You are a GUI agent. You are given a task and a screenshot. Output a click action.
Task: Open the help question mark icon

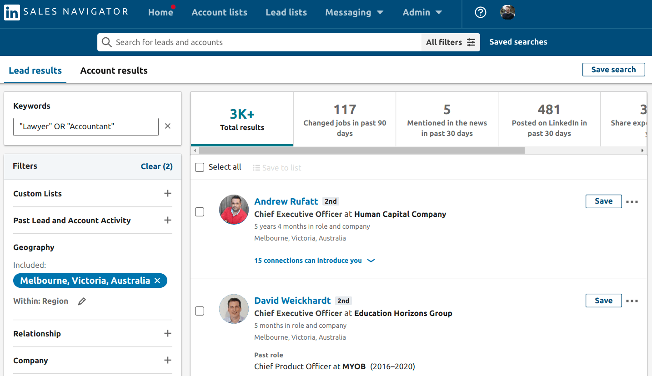pyautogui.click(x=481, y=12)
